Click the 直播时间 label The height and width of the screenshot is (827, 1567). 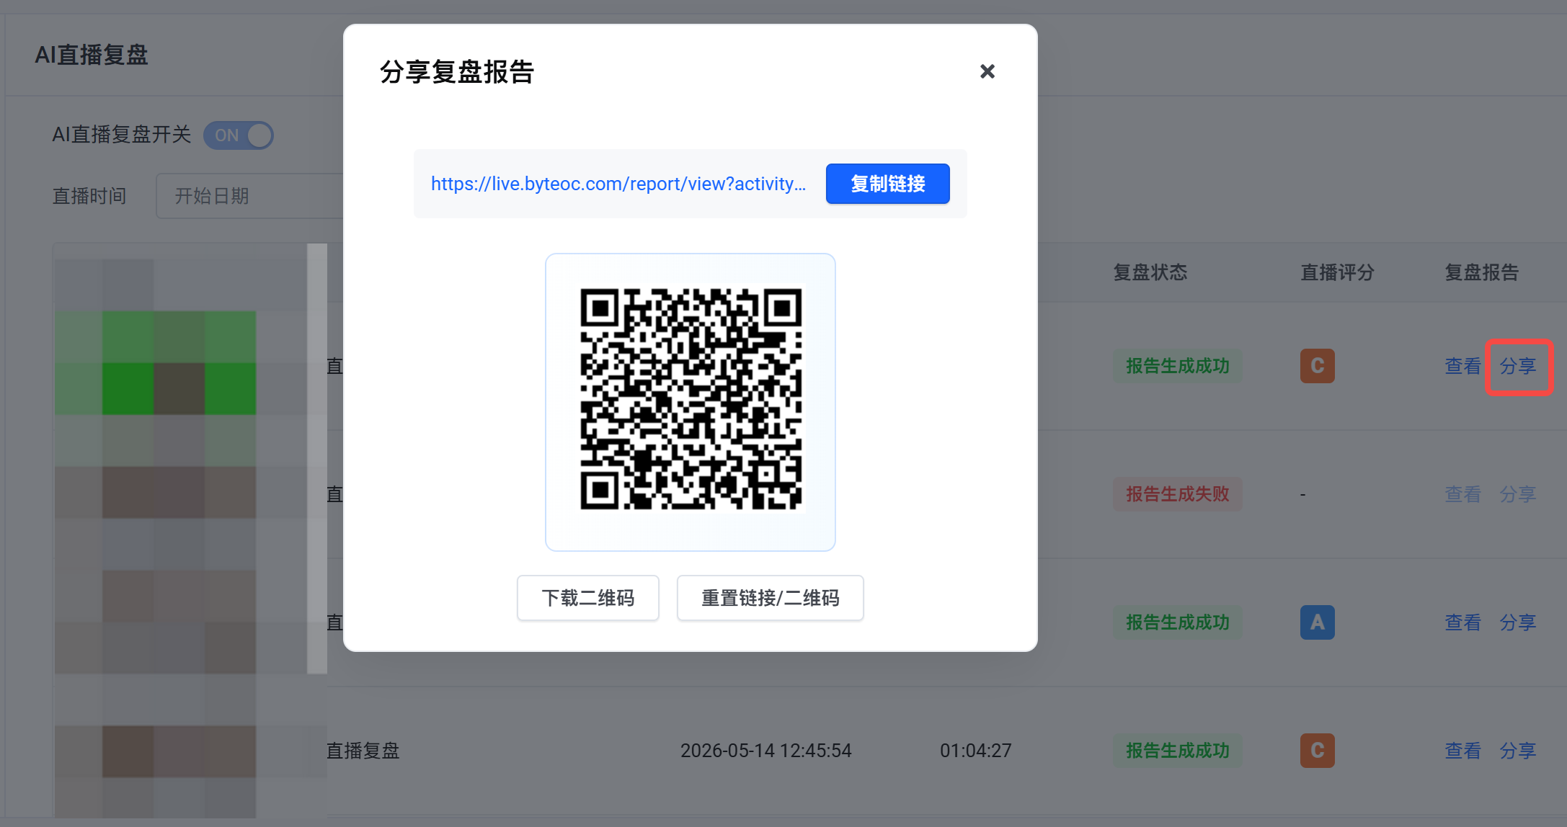89,196
